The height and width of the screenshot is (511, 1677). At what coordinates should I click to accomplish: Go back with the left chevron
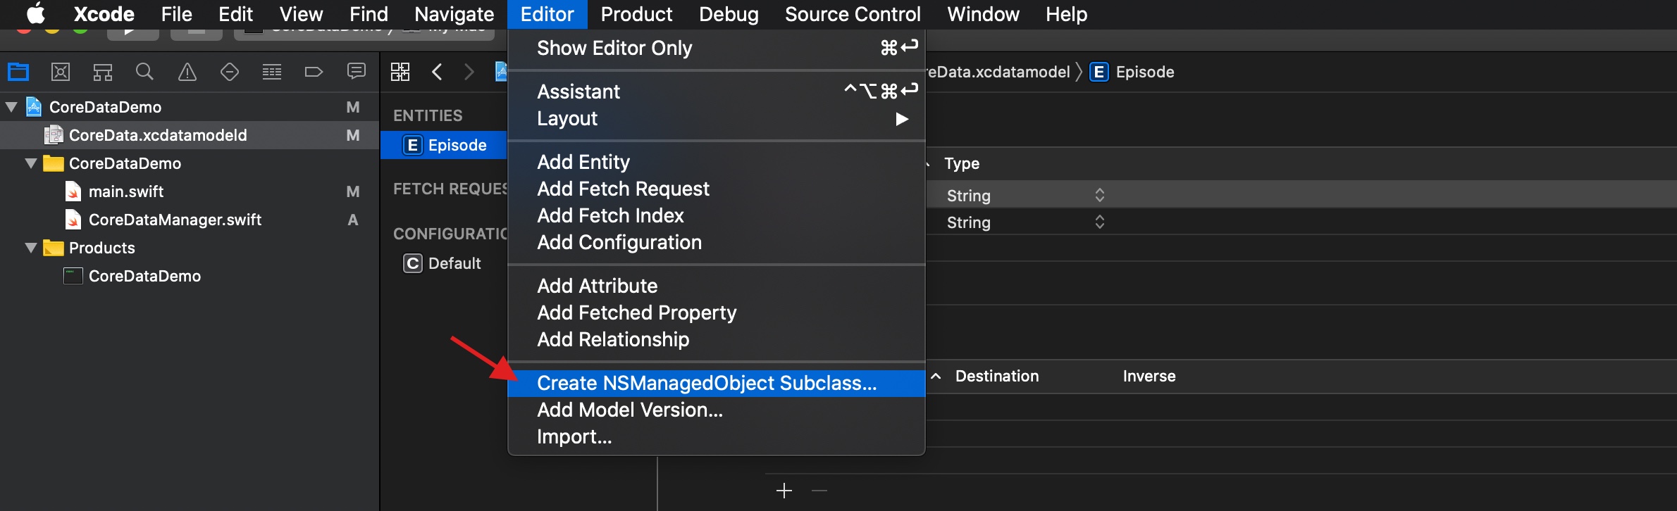point(437,72)
